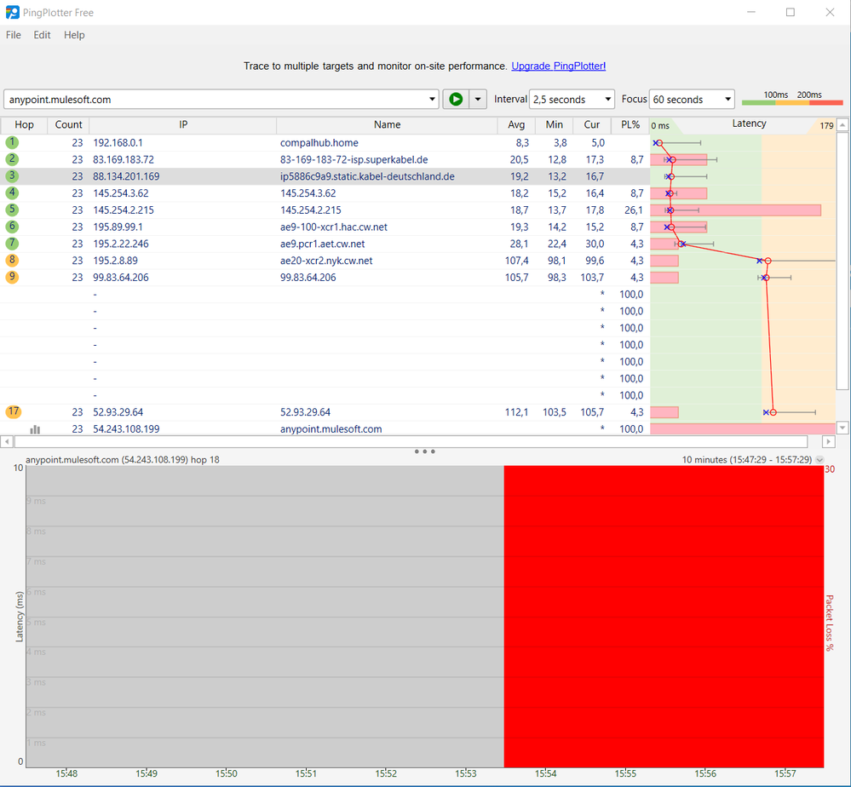Viewport: 851px width, 787px height.
Task: Open the dropdown arrow beside the play button
Action: pos(478,100)
